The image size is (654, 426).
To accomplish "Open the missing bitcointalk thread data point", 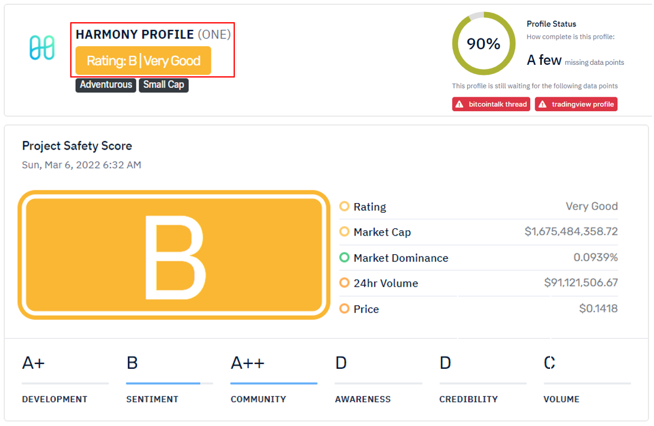I will tap(491, 105).
